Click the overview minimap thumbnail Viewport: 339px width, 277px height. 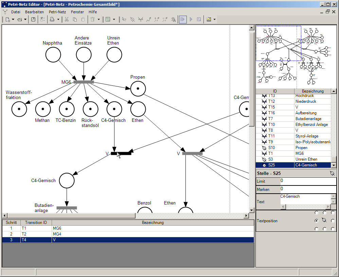[296, 56]
